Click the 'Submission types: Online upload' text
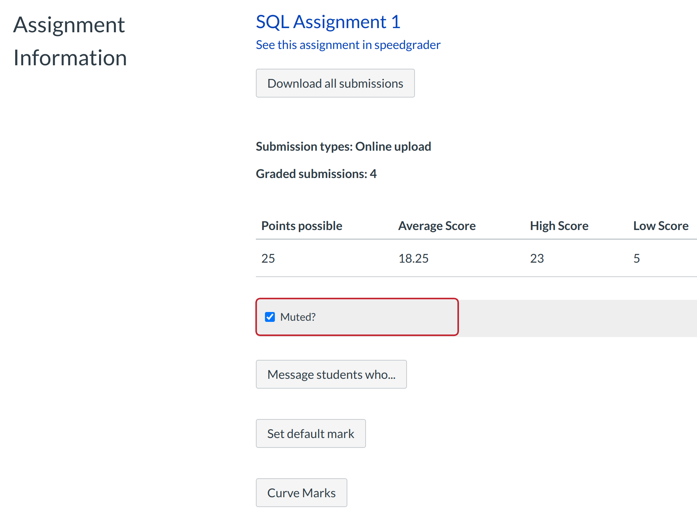This screenshot has height=520, width=697. (x=343, y=147)
